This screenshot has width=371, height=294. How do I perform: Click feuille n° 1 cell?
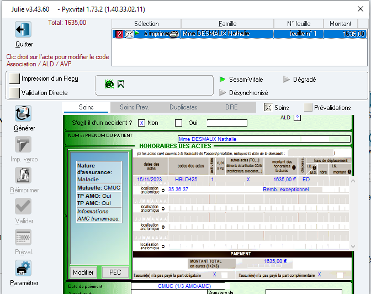click(303, 34)
